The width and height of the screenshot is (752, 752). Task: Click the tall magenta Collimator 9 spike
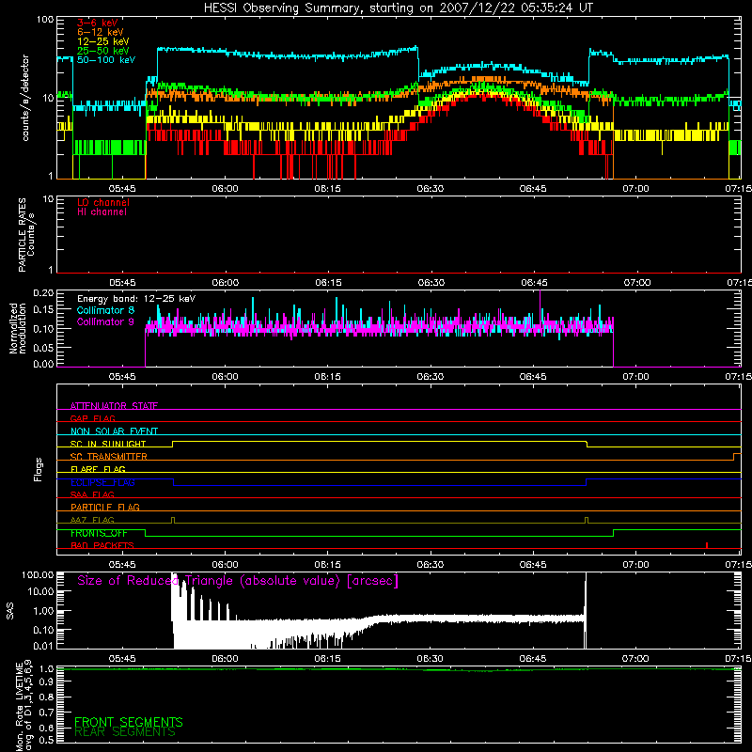[x=540, y=307]
